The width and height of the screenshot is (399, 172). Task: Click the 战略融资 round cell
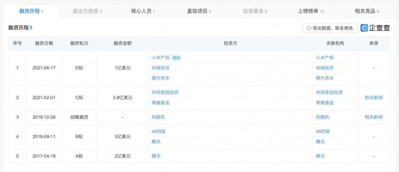pos(79,117)
